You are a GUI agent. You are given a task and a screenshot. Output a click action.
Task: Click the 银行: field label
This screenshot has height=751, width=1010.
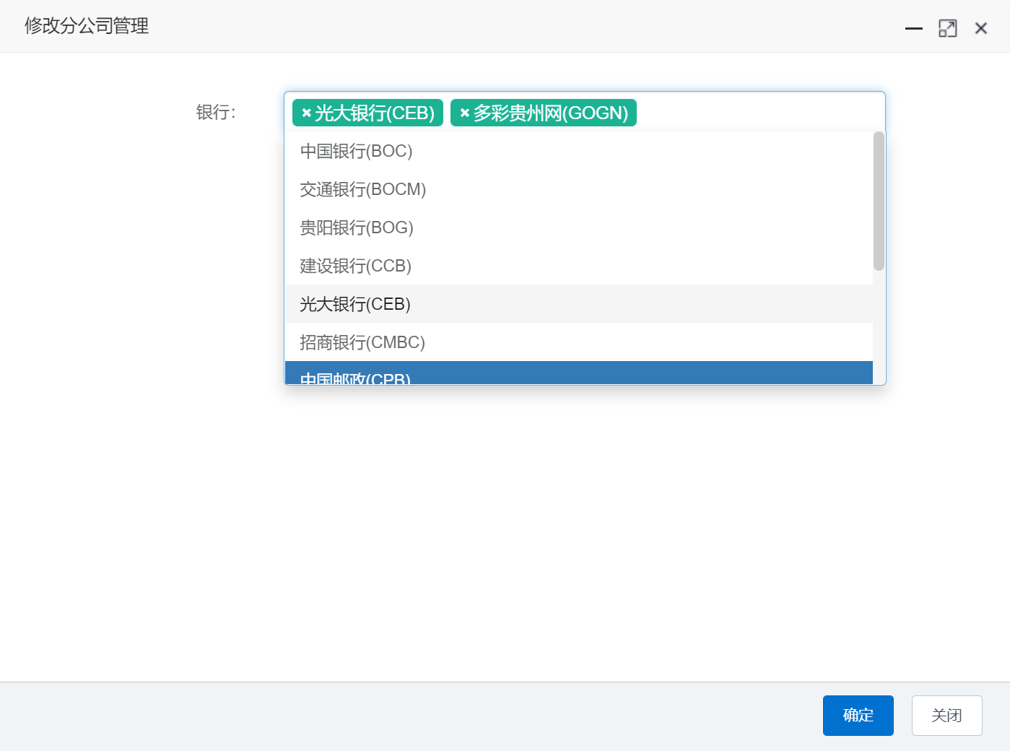216,113
